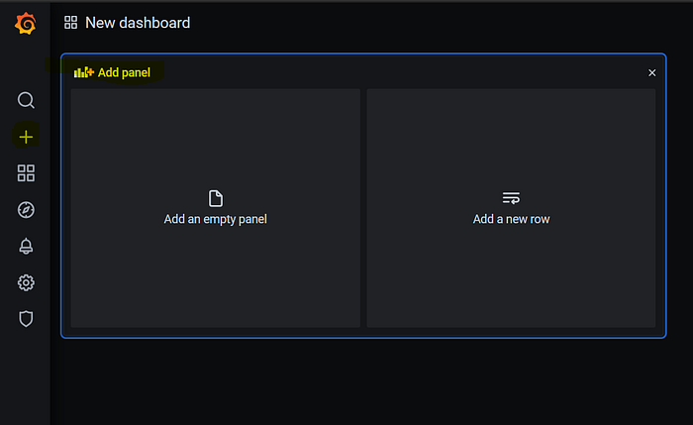This screenshot has width=693, height=425.
Task: Open the Search magnifier in the sidebar
Action: [26, 100]
